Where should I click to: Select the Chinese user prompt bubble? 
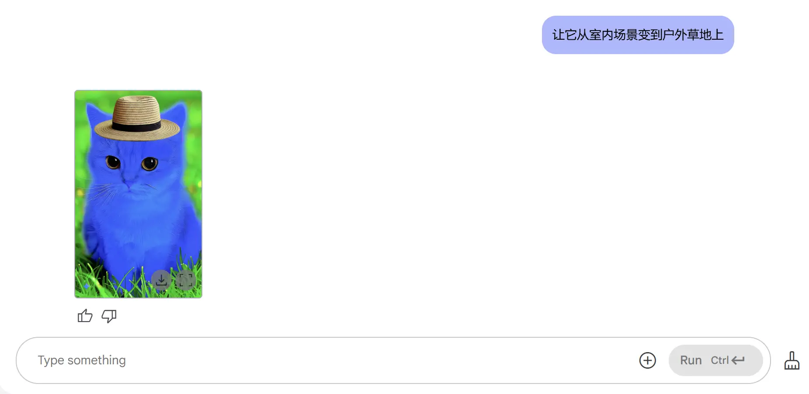point(638,35)
